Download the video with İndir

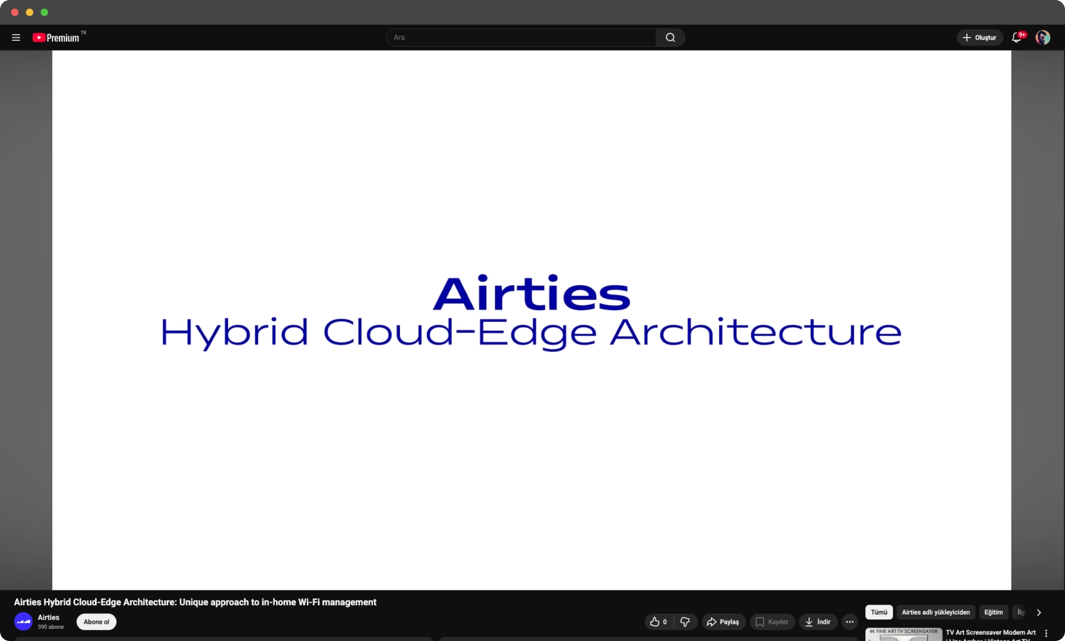tap(818, 622)
